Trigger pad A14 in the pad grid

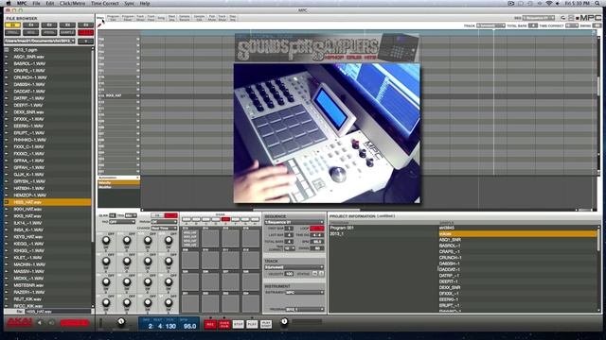click(210, 239)
